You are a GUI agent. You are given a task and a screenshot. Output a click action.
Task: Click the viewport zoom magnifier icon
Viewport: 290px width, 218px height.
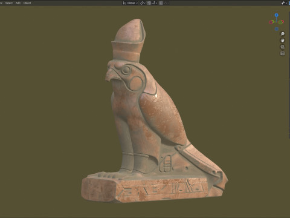pyautogui.click(x=283, y=34)
